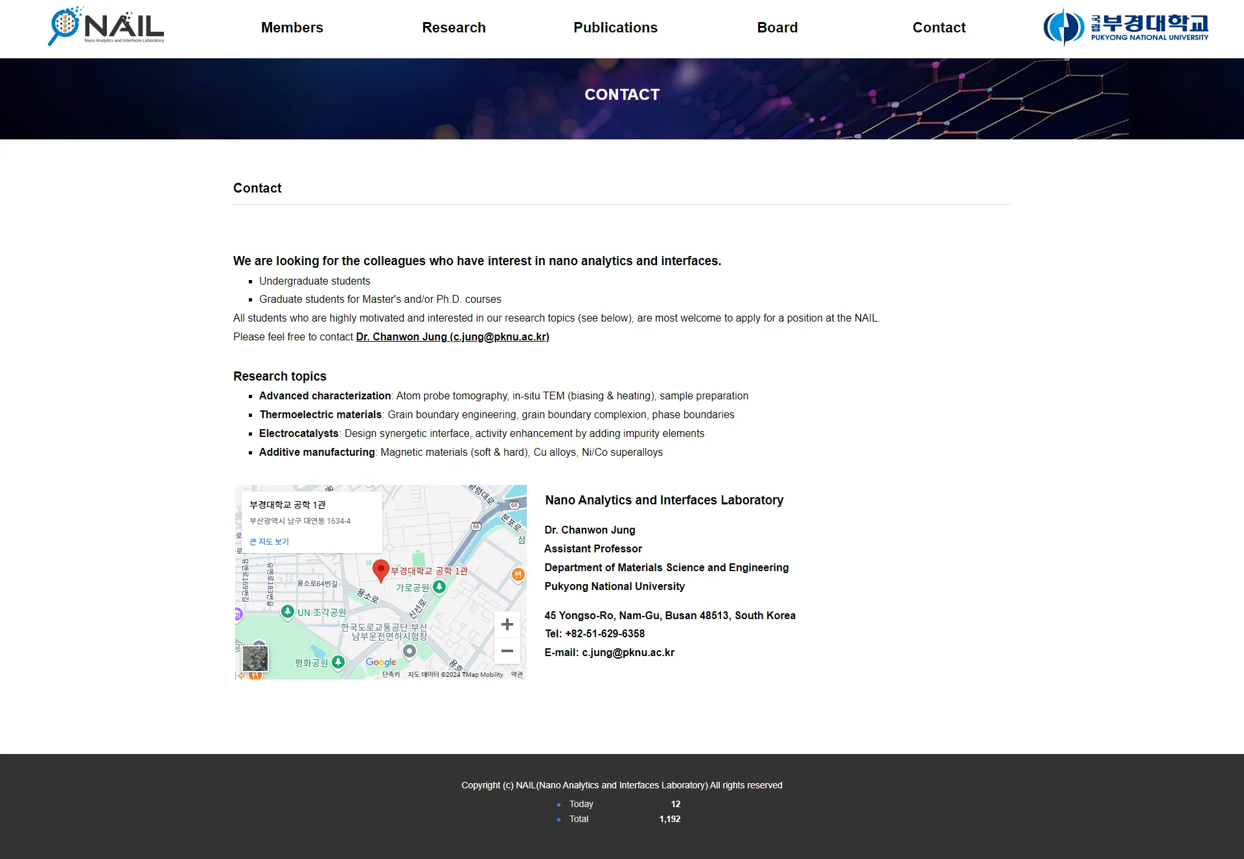The height and width of the screenshot is (859, 1244).
Task: Click the Advanced characterization topic text
Action: [x=503, y=396]
